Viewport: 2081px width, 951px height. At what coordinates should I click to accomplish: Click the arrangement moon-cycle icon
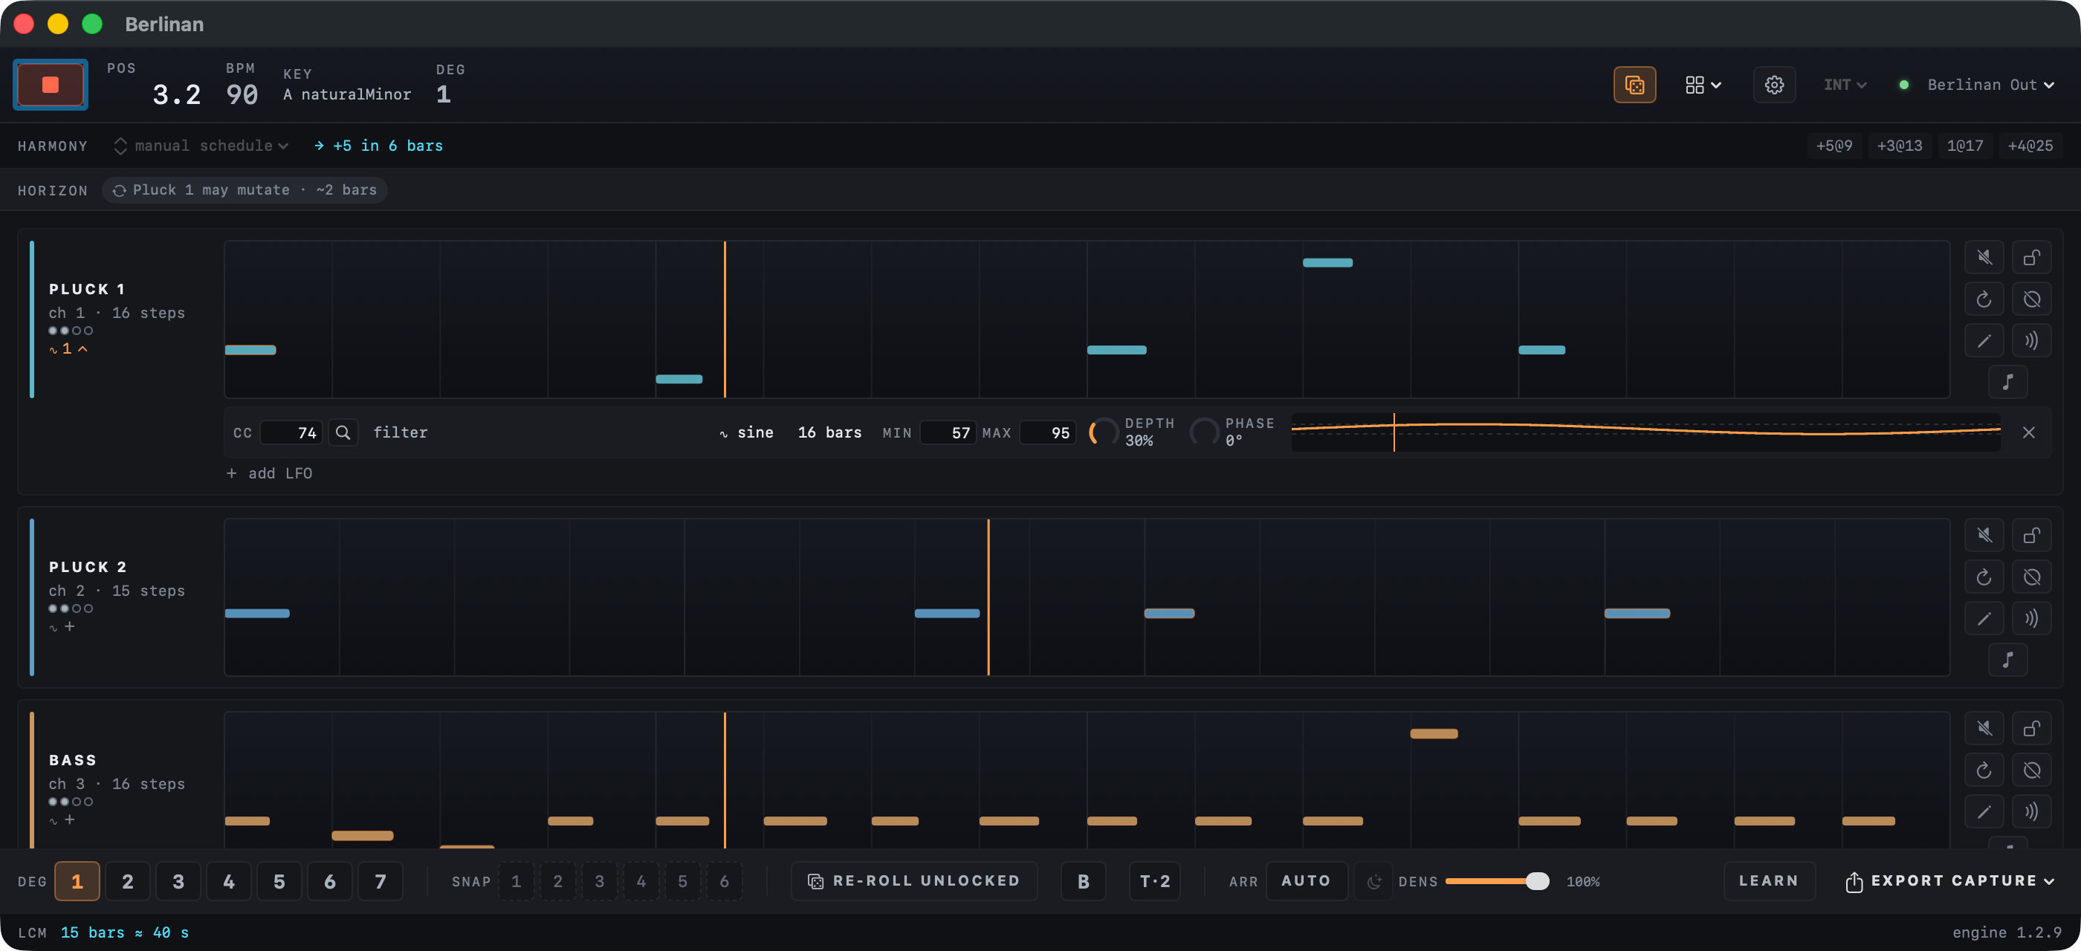tap(1373, 882)
